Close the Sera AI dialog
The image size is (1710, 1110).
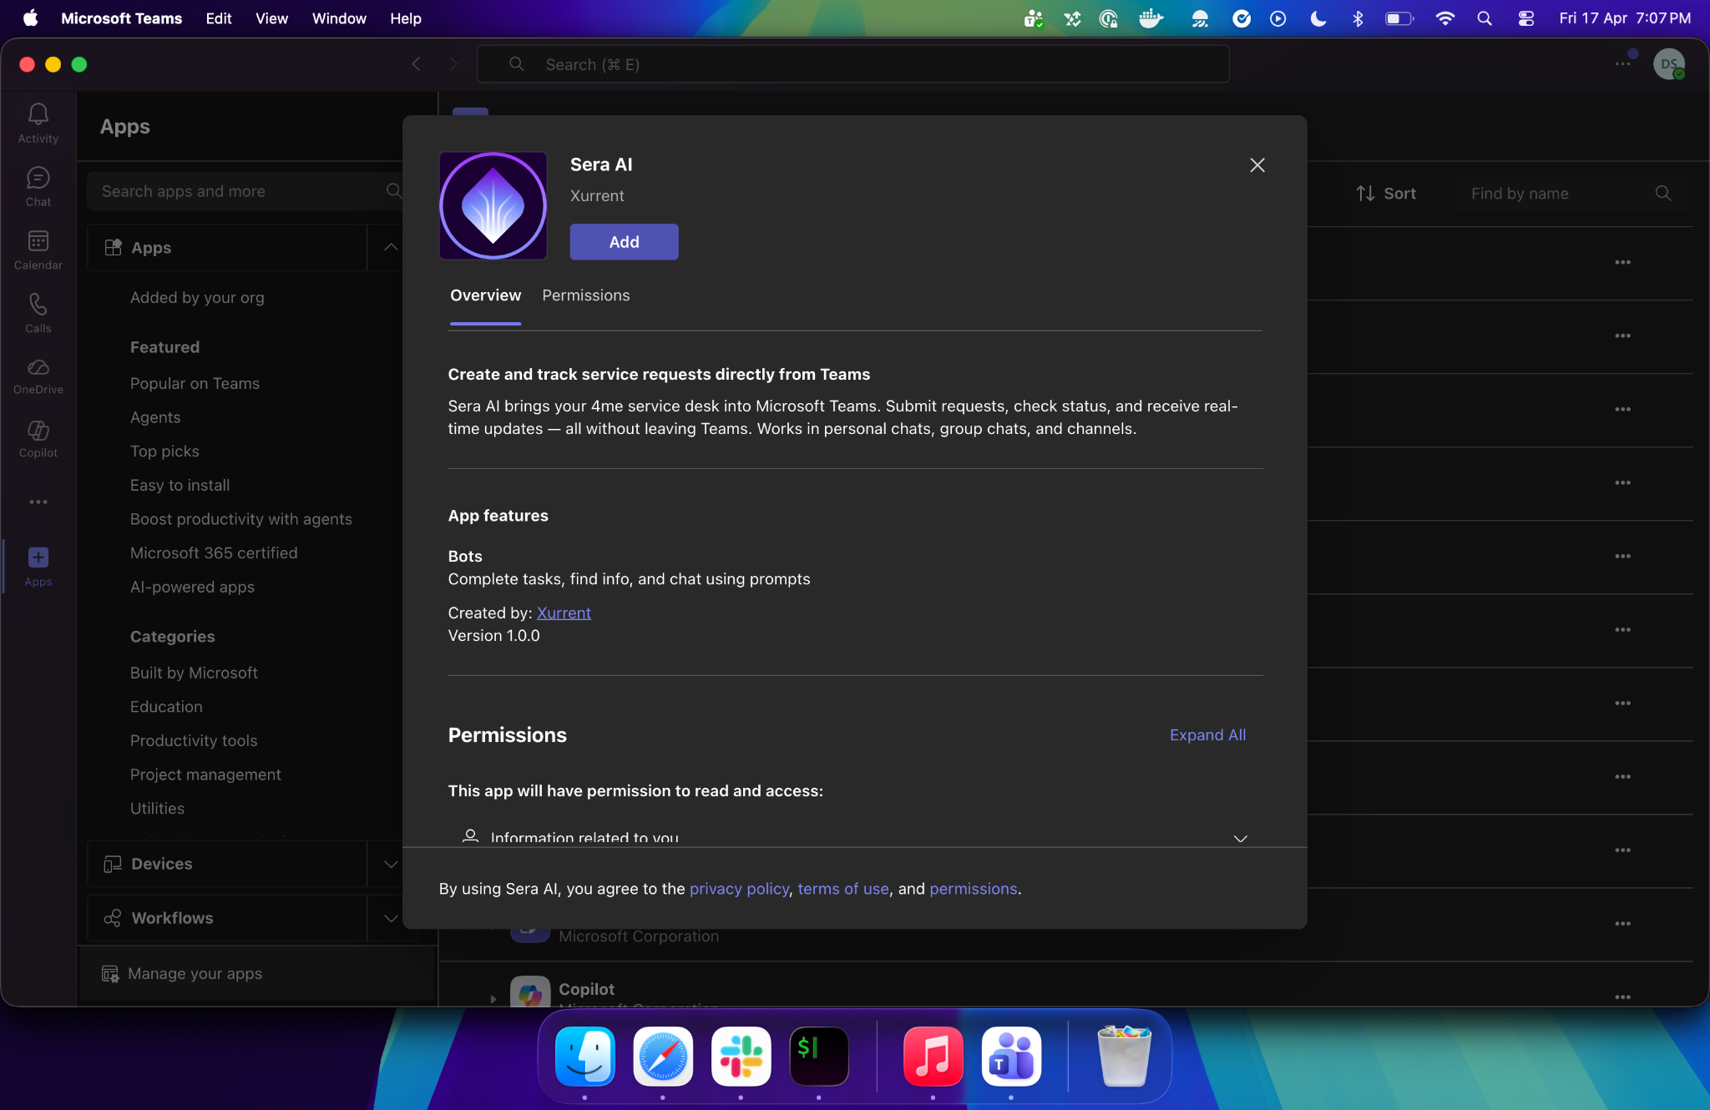[1257, 165]
